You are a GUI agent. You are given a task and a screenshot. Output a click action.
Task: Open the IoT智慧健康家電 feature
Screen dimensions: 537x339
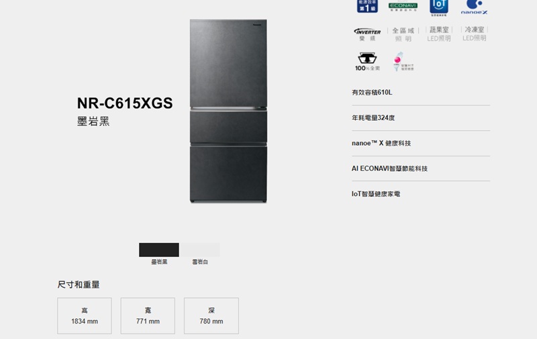[x=421, y=194]
